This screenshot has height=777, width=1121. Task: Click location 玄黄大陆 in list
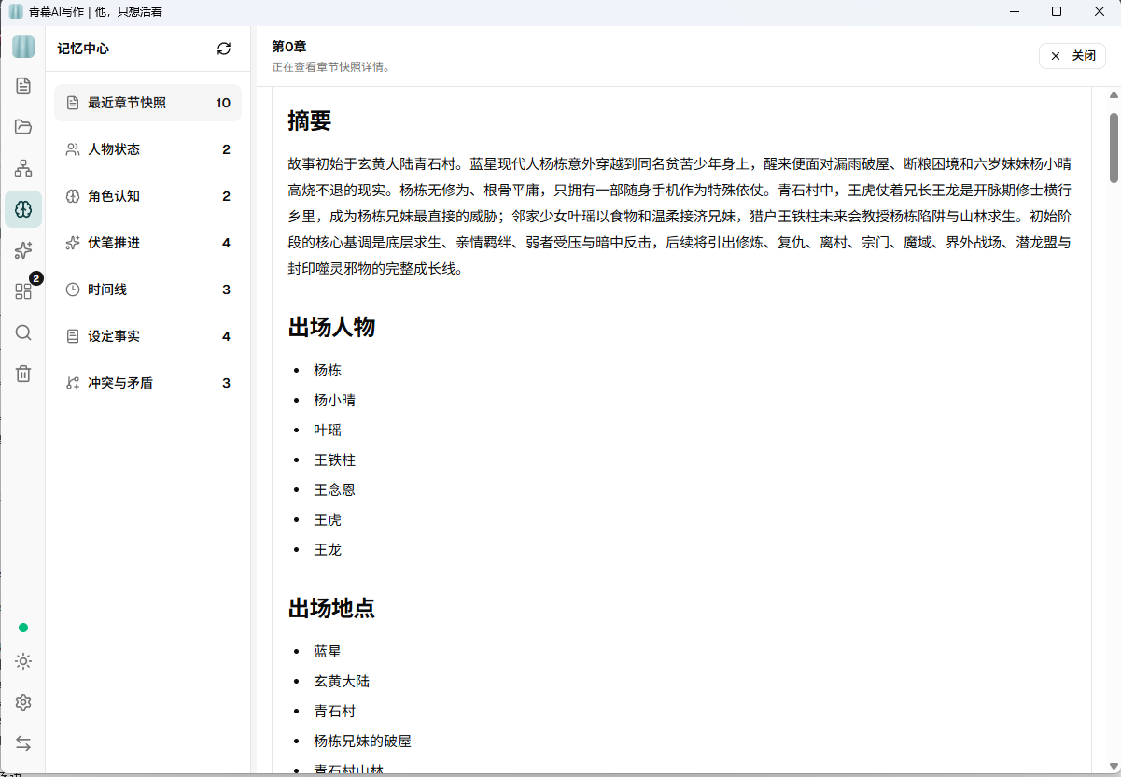point(342,682)
